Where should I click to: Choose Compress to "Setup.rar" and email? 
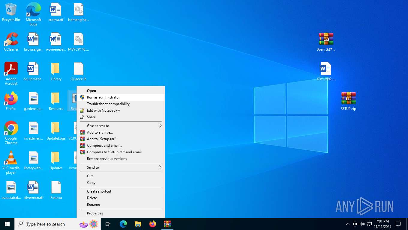click(x=121, y=152)
